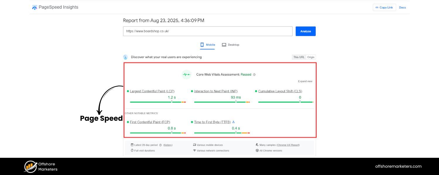Open the Chrome UX Report link

pos(288,145)
